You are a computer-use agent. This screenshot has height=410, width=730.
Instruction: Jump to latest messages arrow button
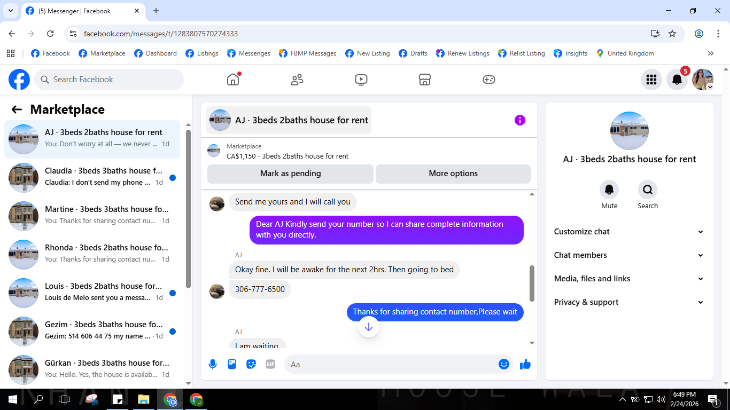coord(368,327)
